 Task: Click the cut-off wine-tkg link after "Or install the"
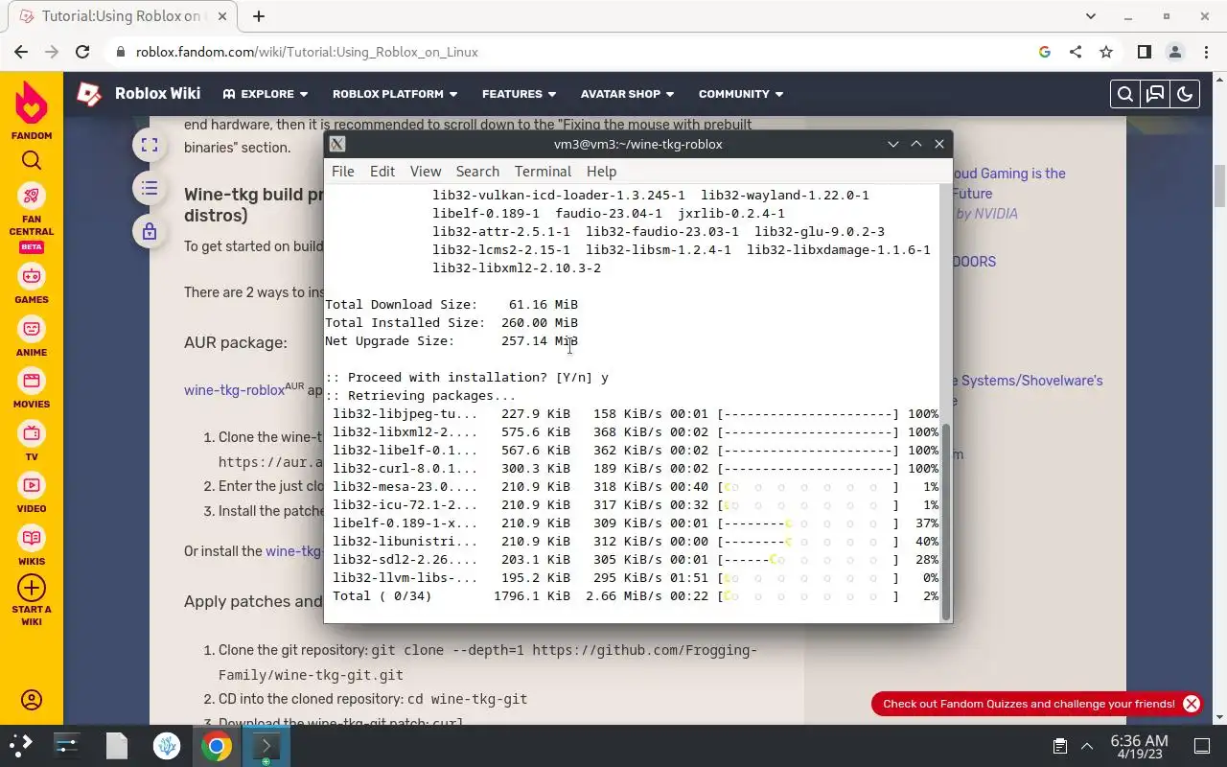click(293, 551)
